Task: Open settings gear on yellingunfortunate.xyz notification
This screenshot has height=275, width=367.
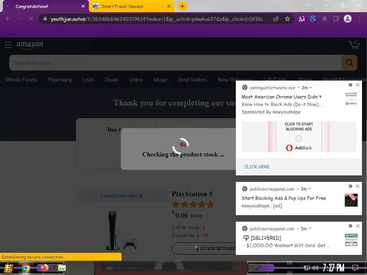Action: (x=351, y=85)
